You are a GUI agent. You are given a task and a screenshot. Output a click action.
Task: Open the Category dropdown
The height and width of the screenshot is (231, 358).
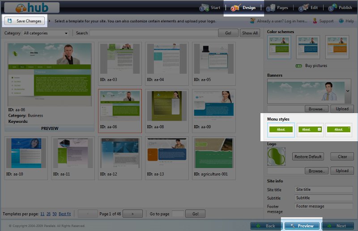click(x=46, y=33)
